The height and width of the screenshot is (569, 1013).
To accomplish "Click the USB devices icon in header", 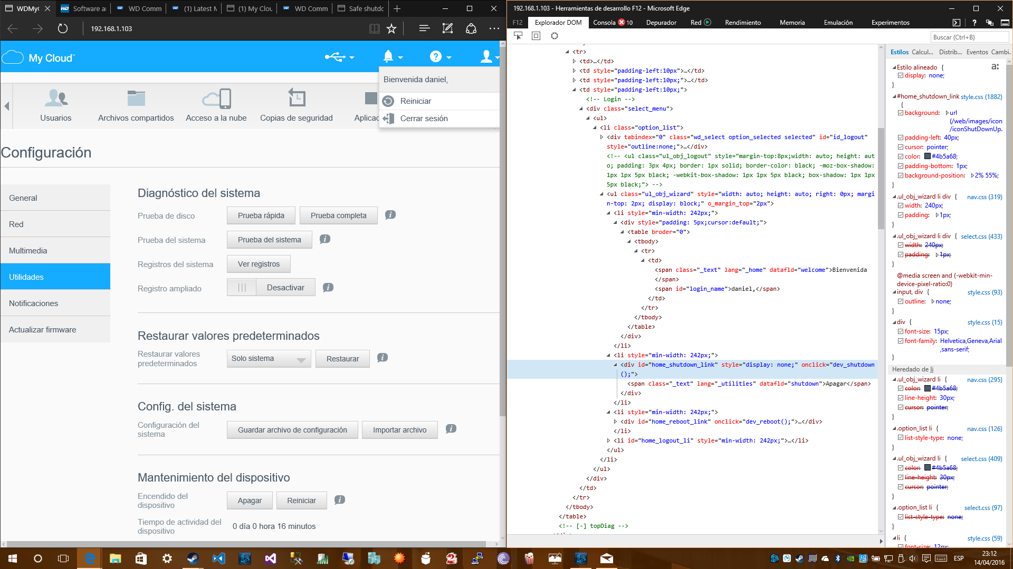I will 335,57.
